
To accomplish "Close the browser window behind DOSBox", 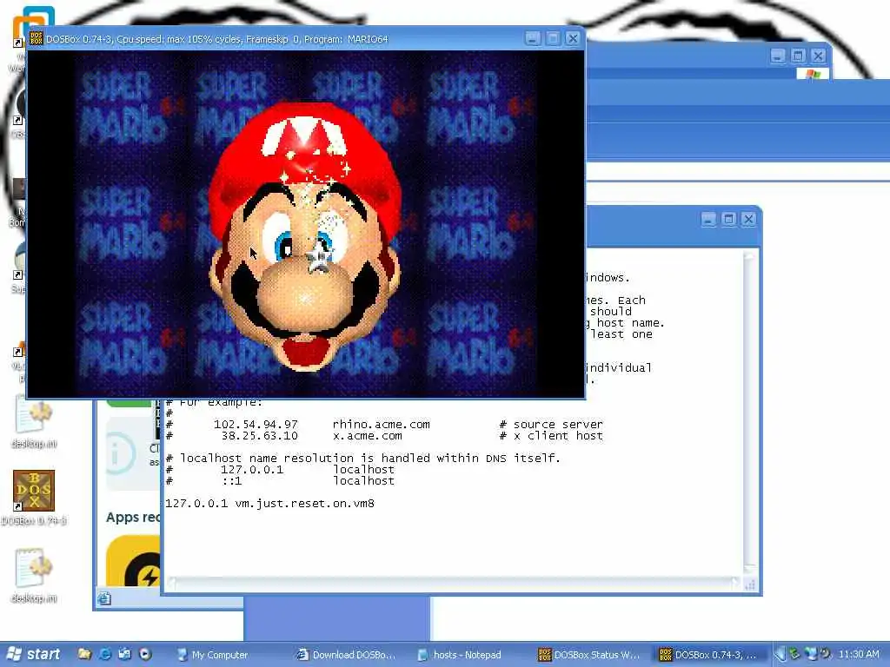I will [819, 56].
